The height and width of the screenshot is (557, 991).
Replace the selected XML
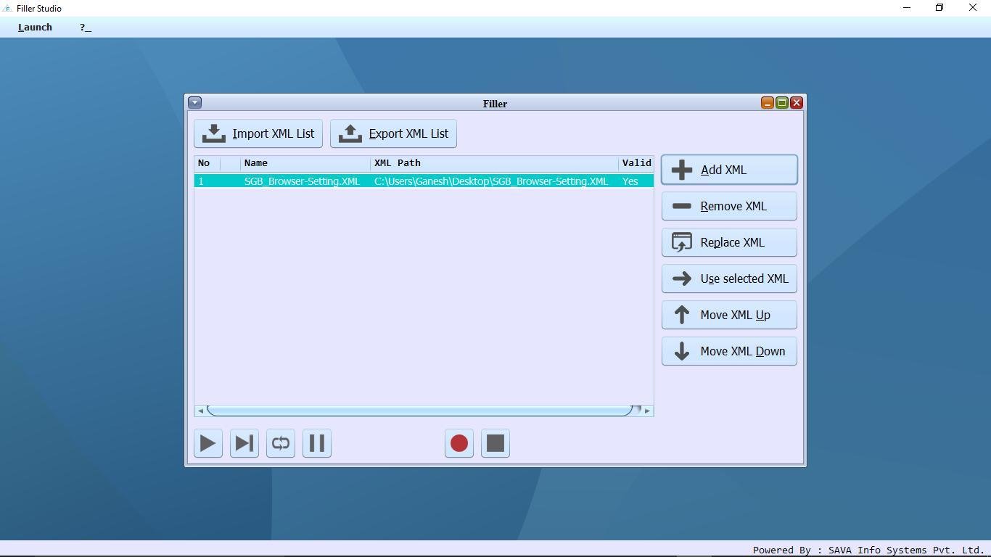(x=728, y=242)
